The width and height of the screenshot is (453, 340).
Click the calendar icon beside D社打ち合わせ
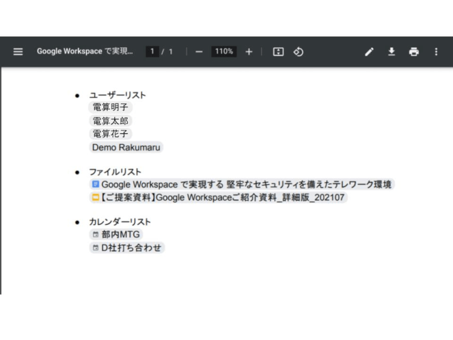tap(95, 248)
